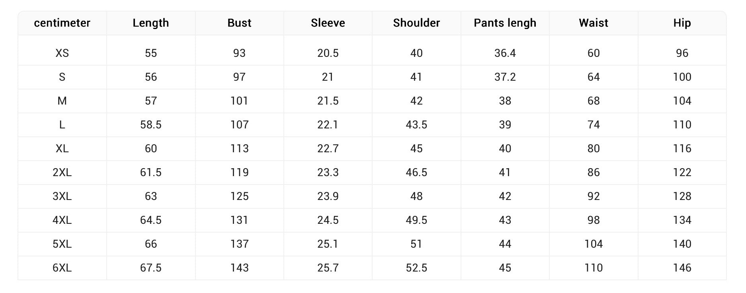Click the 58.5 Length value for L

pos(150,125)
